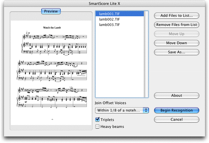209x143 pixels.
Task: Select lamb002.TIF in the file list
Action: coord(120,19)
